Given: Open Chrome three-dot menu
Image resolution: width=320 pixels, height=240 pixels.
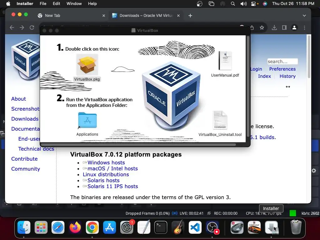Looking at the screenshot, I should point(304,27).
